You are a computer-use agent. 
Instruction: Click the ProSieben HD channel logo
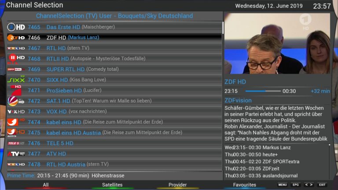click(x=16, y=90)
